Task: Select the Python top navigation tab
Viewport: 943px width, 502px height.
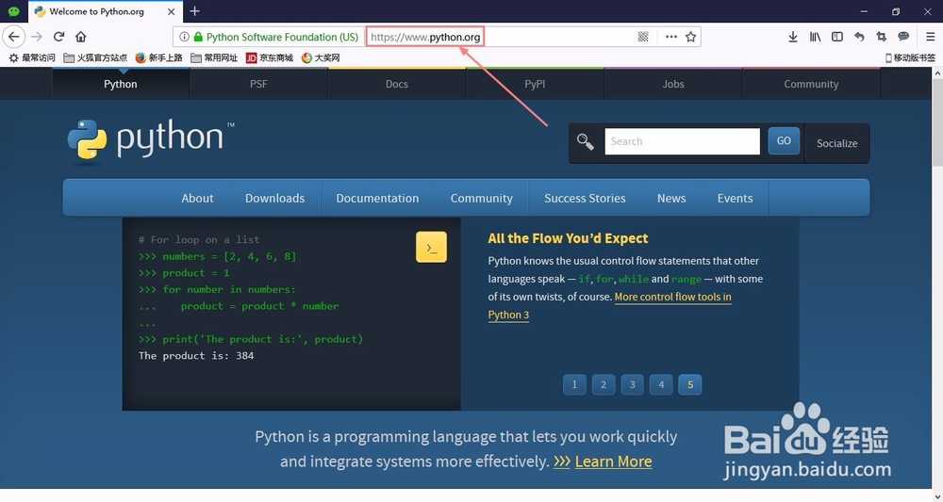Action: click(121, 84)
